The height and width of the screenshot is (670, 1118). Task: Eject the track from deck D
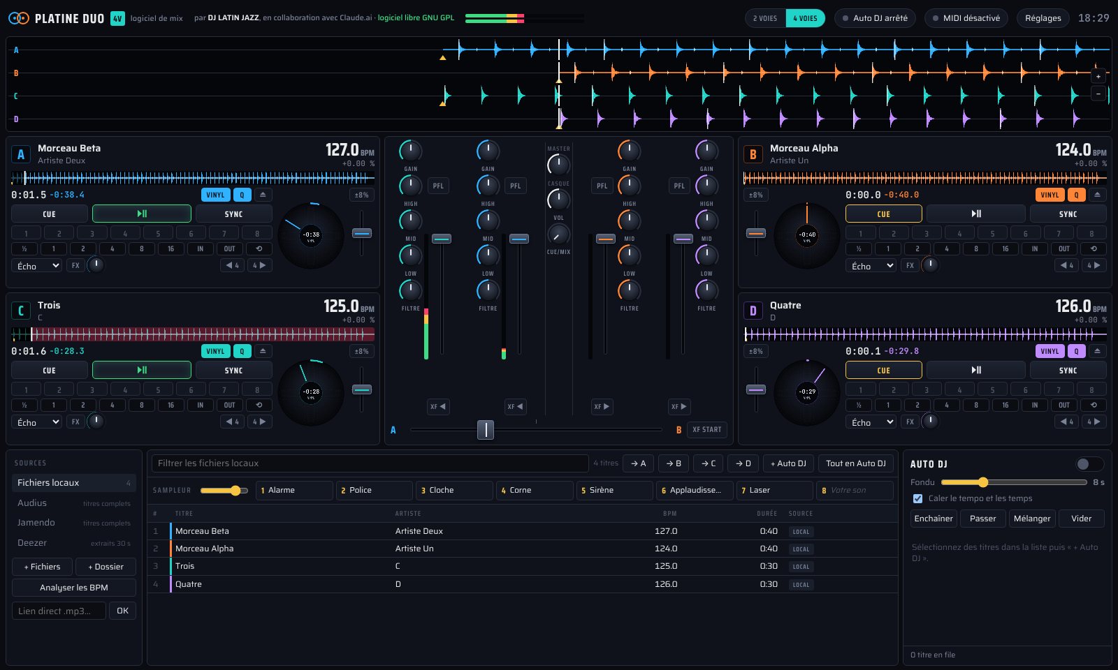[x=1097, y=351]
